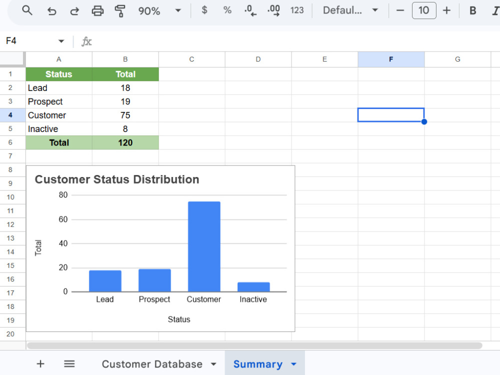500x375 pixels.
Task: Click the Customer bar in the chart
Action: tap(204, 246)
